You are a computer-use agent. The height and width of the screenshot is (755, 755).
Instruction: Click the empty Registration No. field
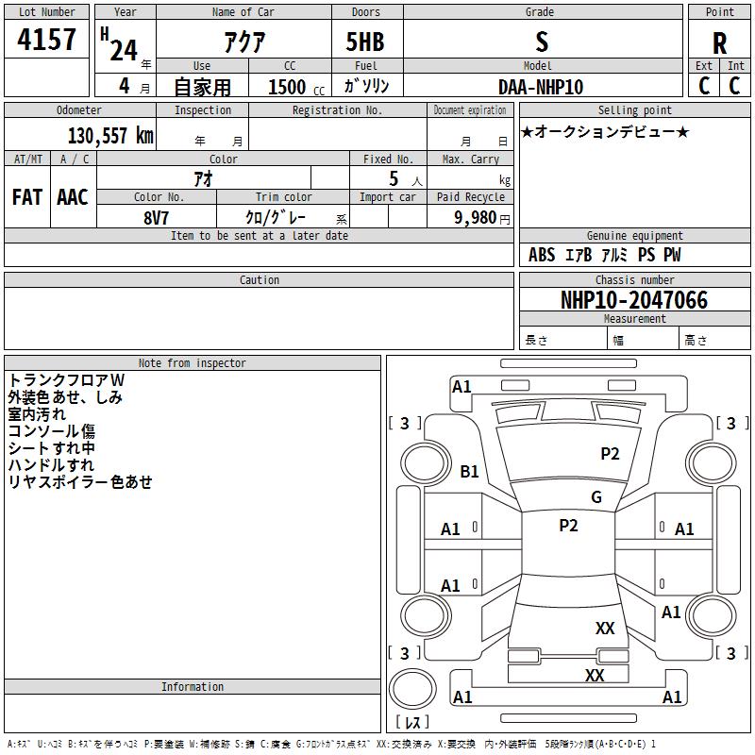(x=338, y=133)
